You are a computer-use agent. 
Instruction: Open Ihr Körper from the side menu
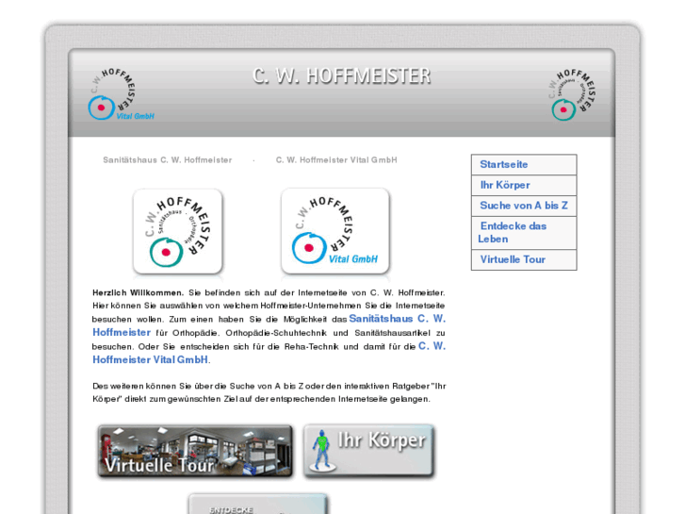tap(524, 185)
